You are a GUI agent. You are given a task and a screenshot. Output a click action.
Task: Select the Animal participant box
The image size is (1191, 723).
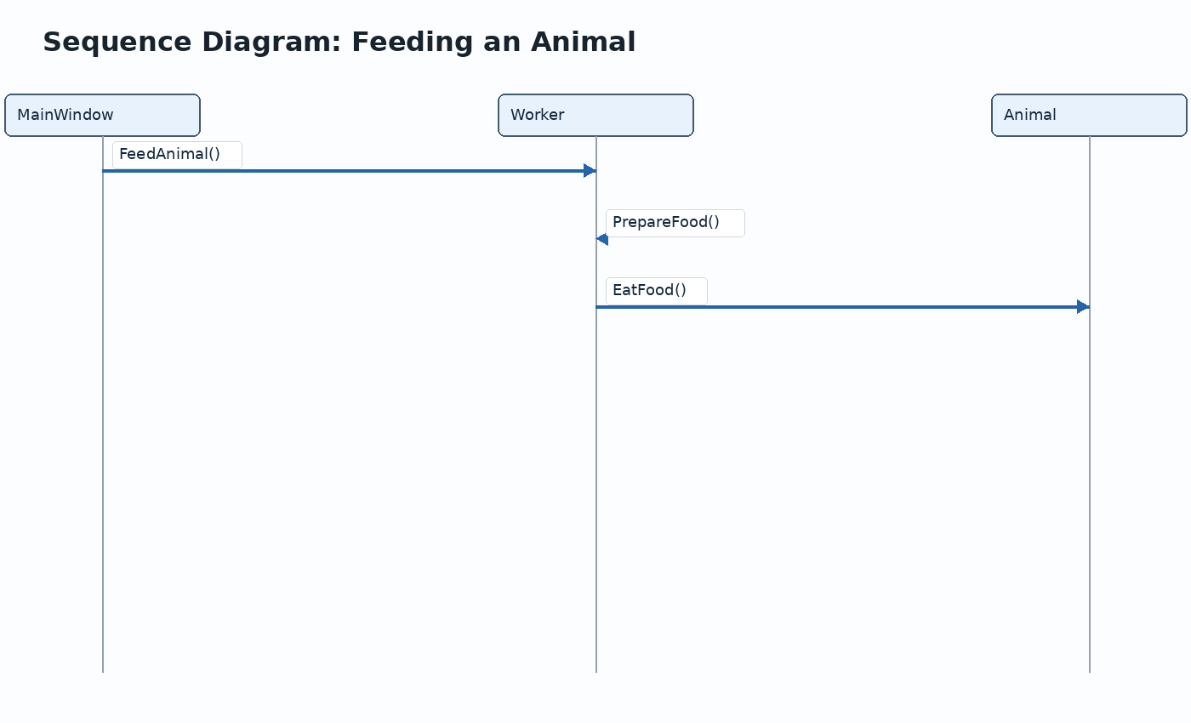(1089, 115)
